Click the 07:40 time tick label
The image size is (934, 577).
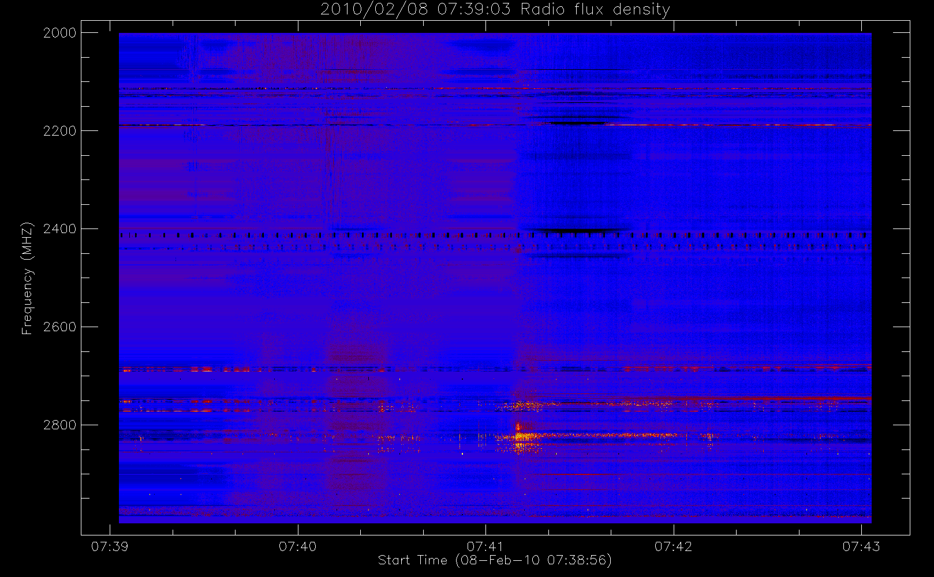[x=298, y=546]
